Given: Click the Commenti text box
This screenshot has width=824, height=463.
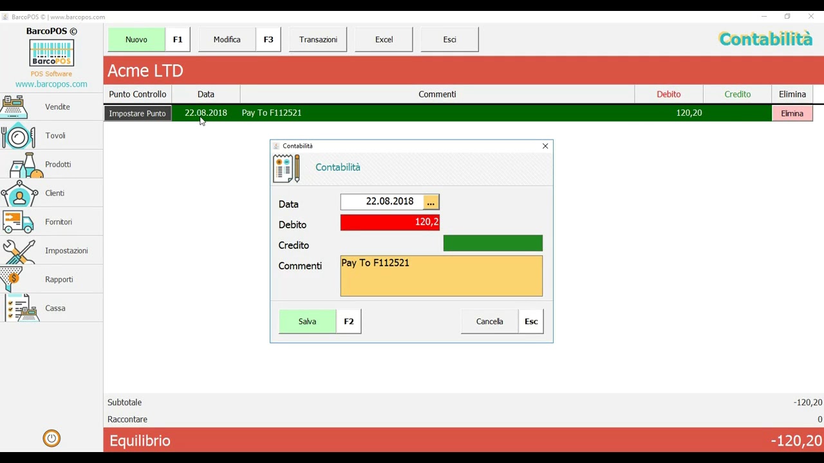Looking at the screenshot, I should [442, 276].
